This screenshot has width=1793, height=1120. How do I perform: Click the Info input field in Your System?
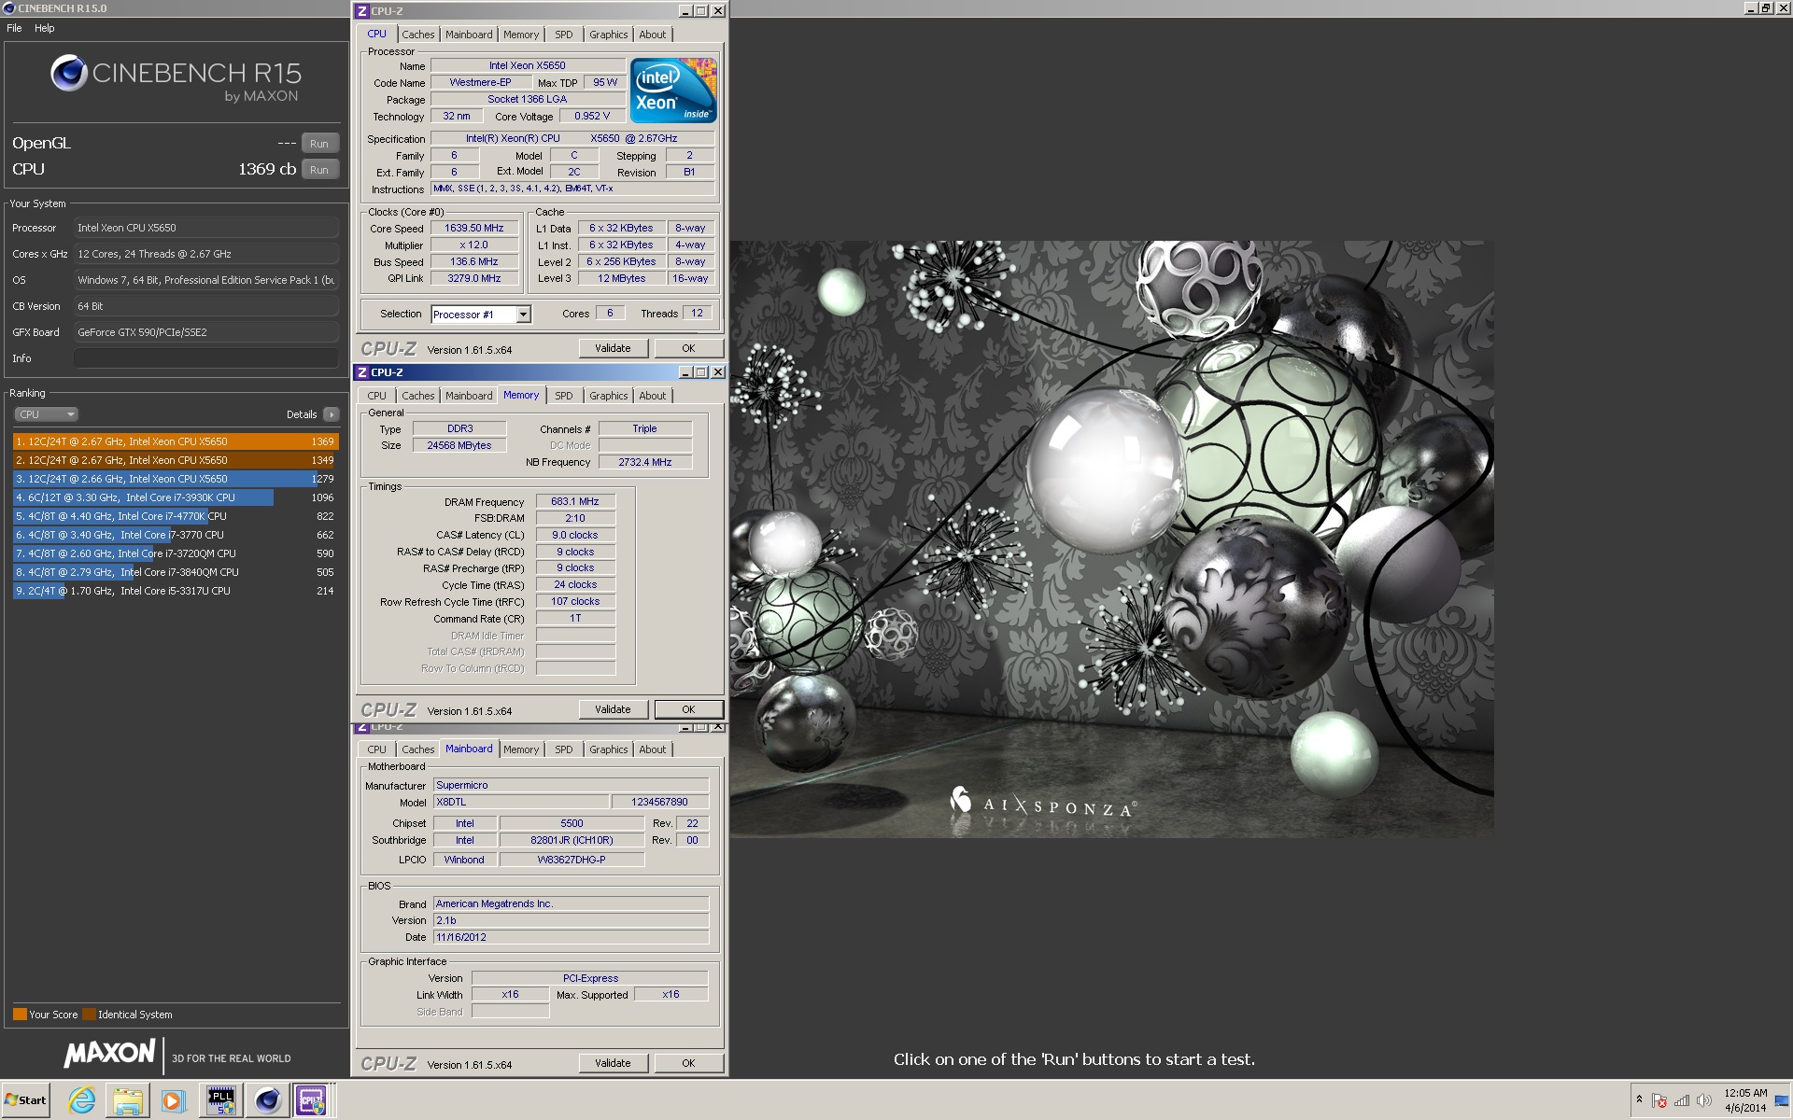click(206, 358)
